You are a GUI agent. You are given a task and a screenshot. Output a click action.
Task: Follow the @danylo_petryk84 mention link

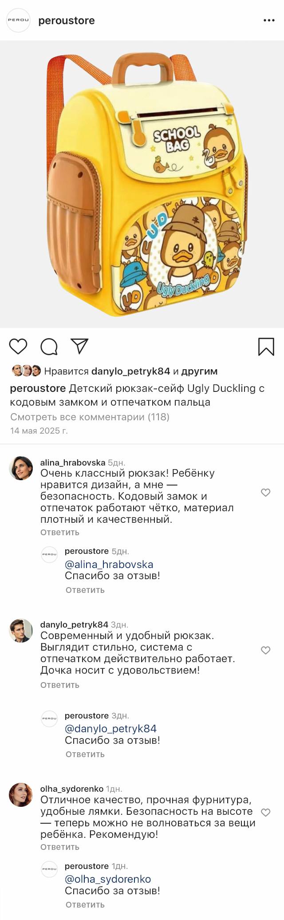click(x=110, y=728)
